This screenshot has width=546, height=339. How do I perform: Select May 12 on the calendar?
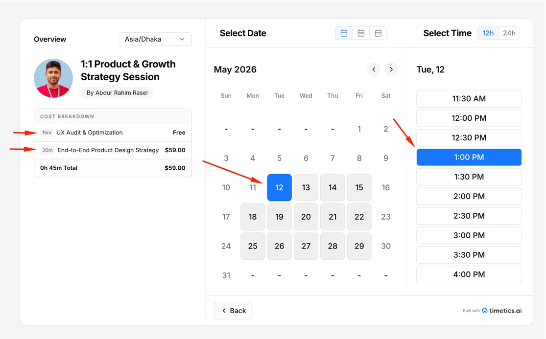coord(279,188)
